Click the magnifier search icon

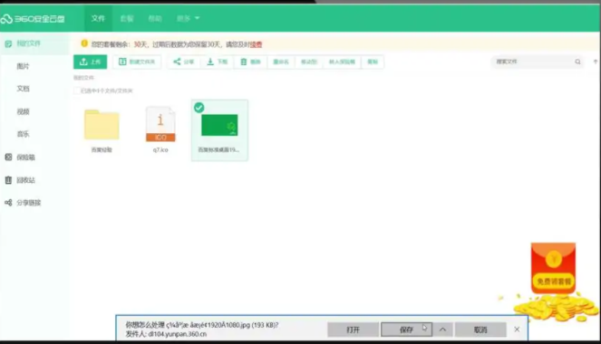[x=577, y=62]
